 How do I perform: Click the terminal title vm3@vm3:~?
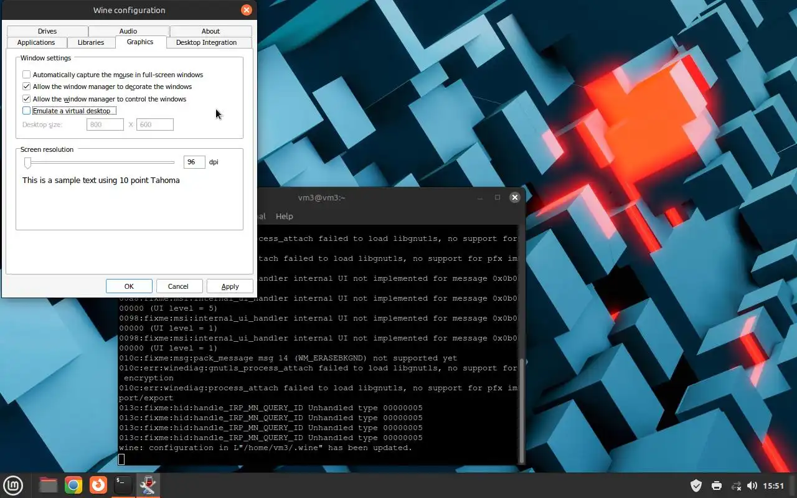click(x=321, y=197)
